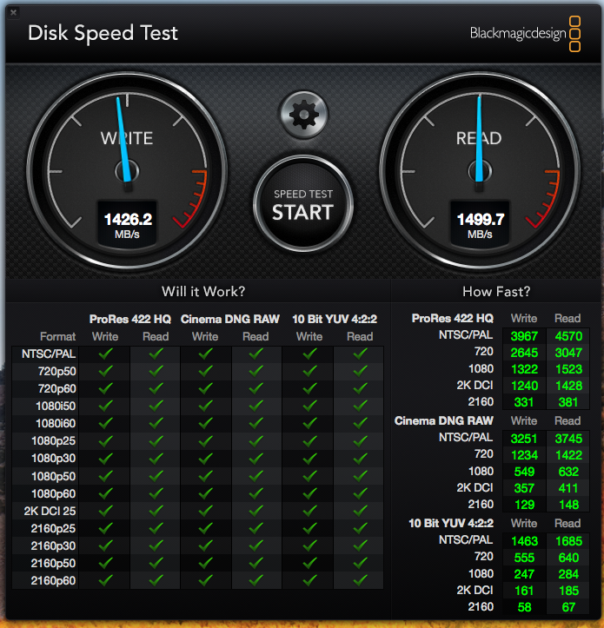Viewport: 604px width, 628px height.
Task: Click ProRes 422 HQ header in Will it Work
Action: click(129, 319)
